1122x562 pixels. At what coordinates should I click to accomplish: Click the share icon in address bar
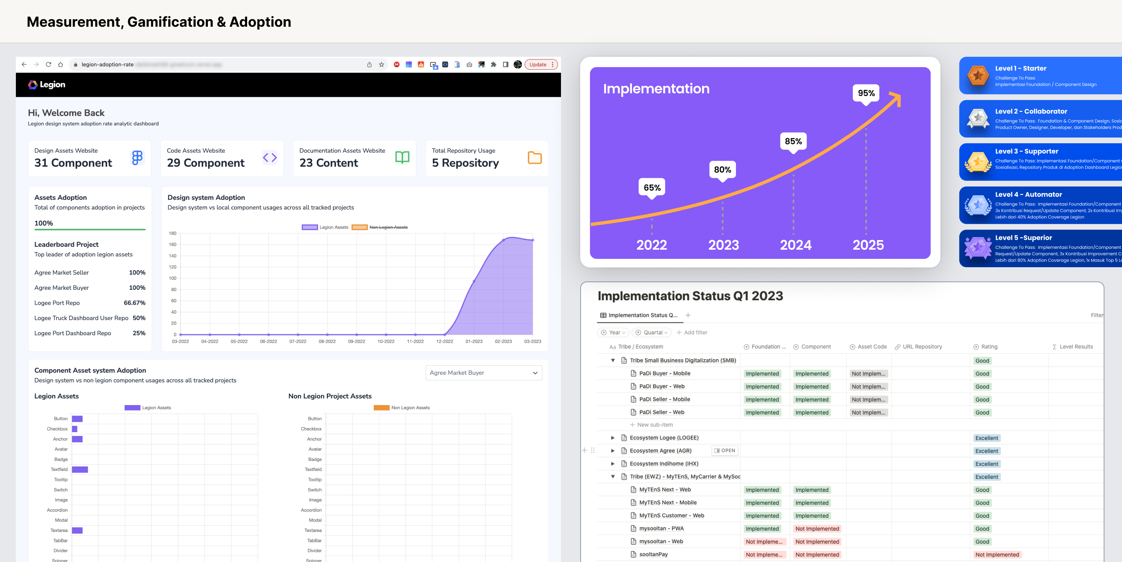point(369,64)
